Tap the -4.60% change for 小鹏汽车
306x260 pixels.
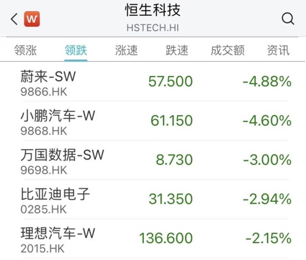[267, 121]
